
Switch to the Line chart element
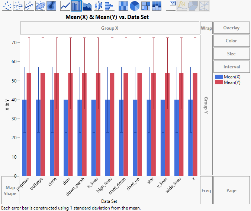pos(65,6)
